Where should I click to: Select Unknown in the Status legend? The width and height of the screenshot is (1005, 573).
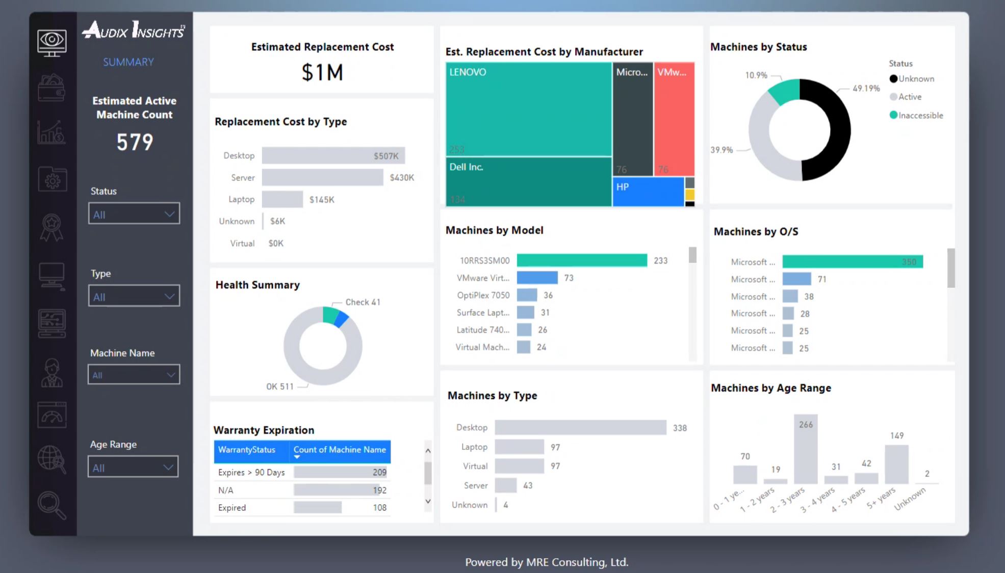[x=912, y=79]
